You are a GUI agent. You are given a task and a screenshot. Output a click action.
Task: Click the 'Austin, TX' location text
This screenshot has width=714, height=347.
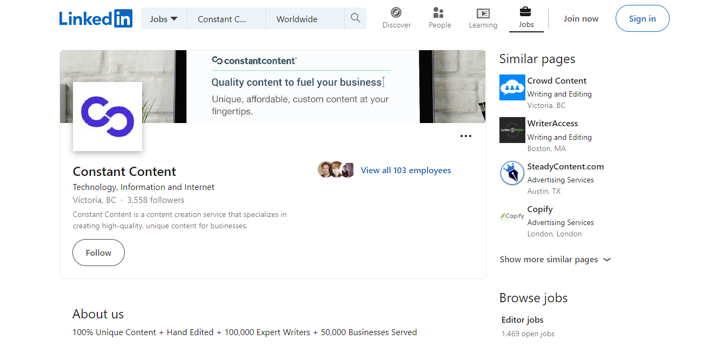click(x=544, y=191)
